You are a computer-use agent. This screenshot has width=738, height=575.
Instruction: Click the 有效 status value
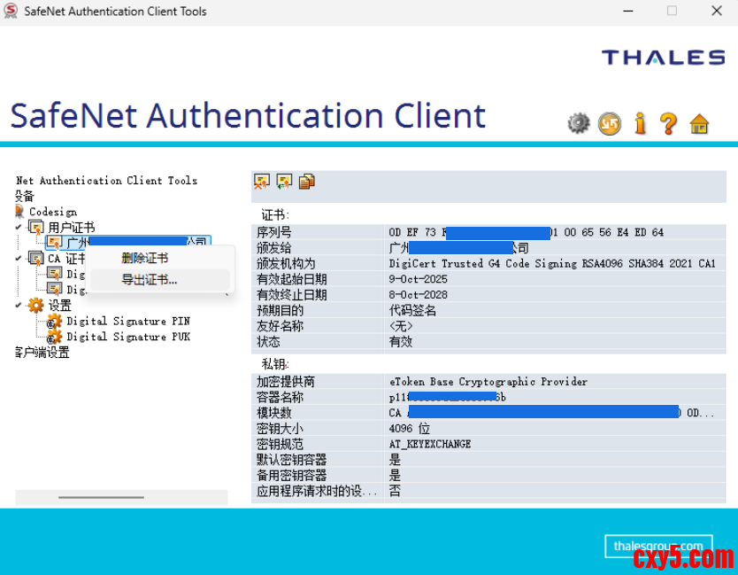pos(401,342)
